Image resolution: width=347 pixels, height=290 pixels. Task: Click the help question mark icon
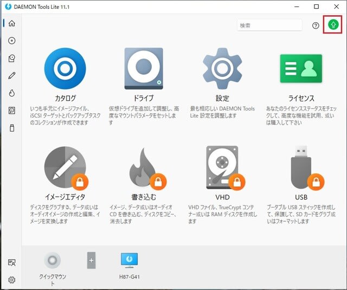tap(316, 25)
